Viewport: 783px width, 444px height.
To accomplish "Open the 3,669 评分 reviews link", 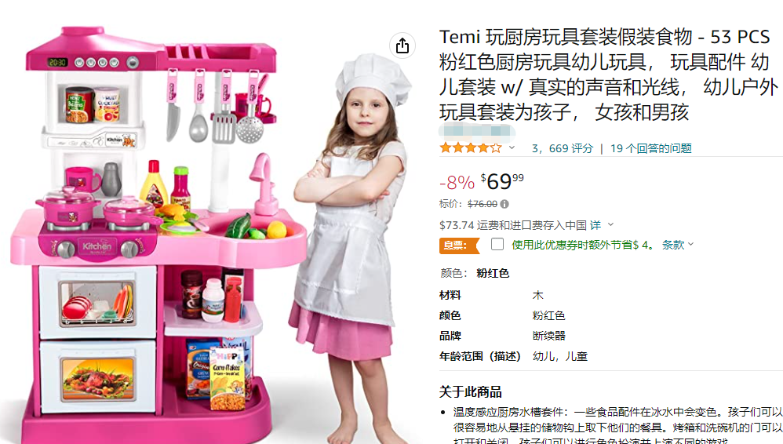I will (x=563, y=148).
